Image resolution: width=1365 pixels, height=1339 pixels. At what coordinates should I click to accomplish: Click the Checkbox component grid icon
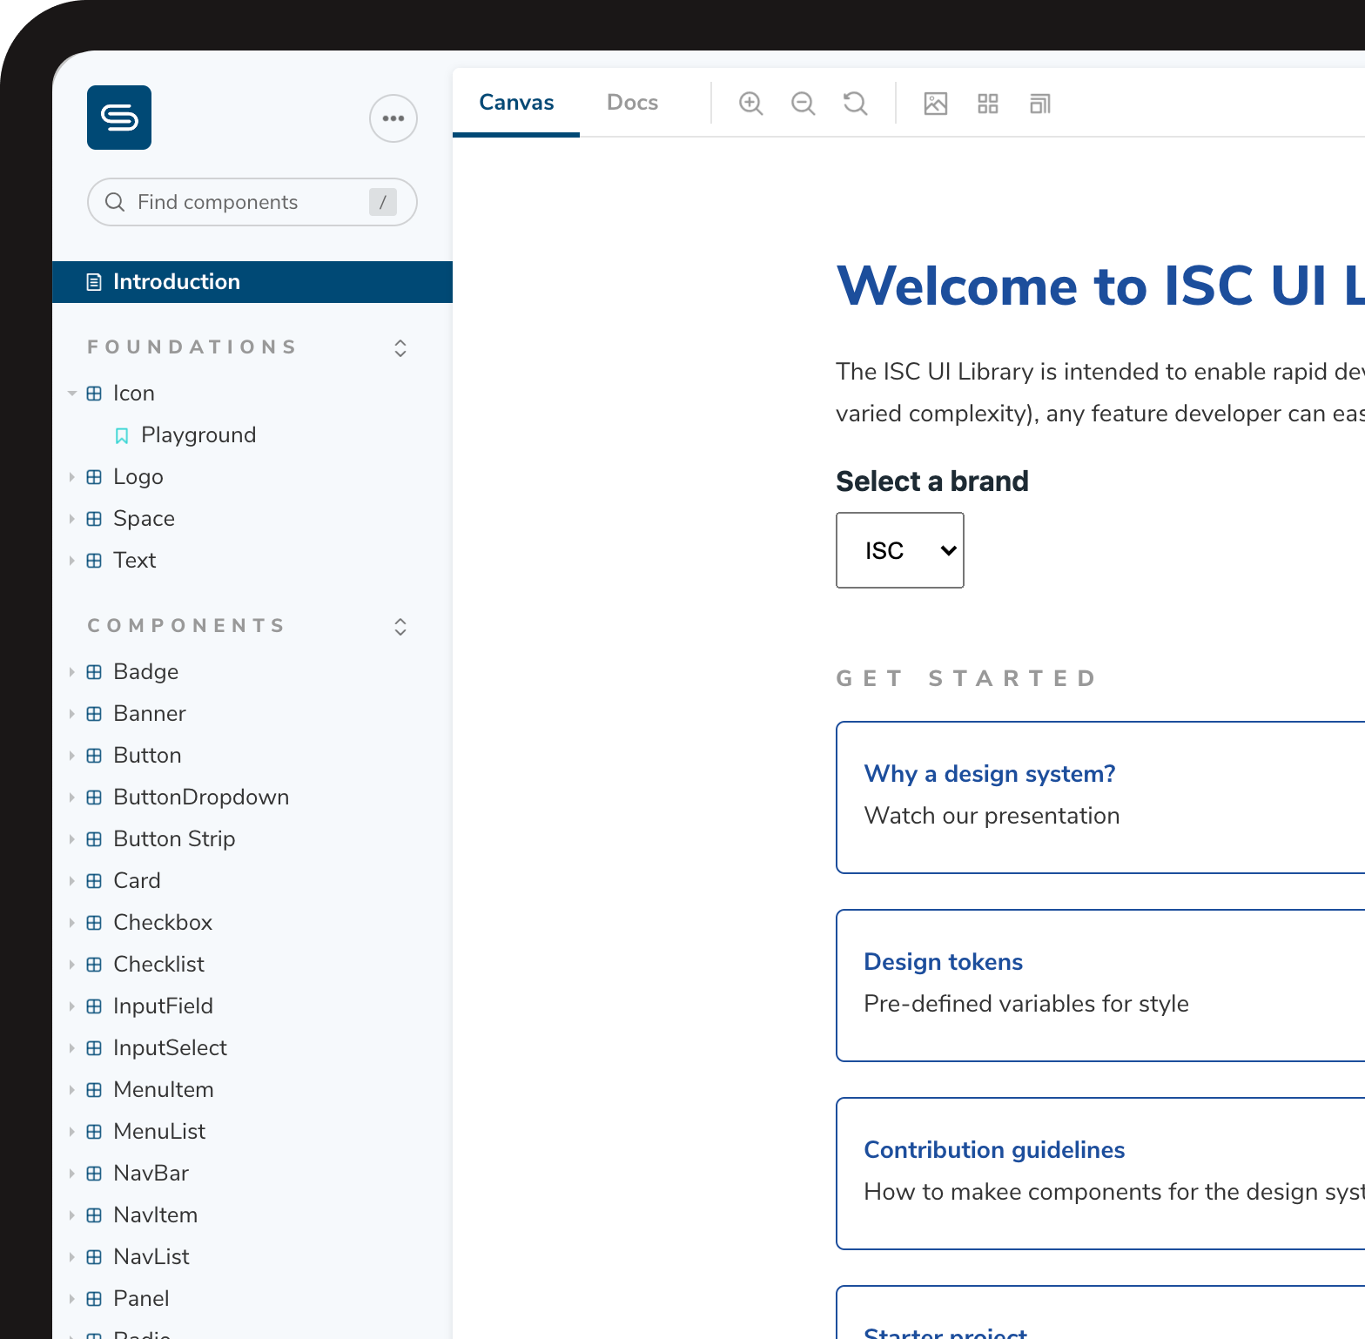(x=94, y=923)
